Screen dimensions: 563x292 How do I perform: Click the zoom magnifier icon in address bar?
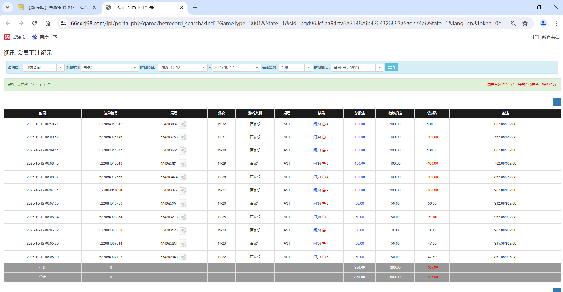[x=513, y=23]
